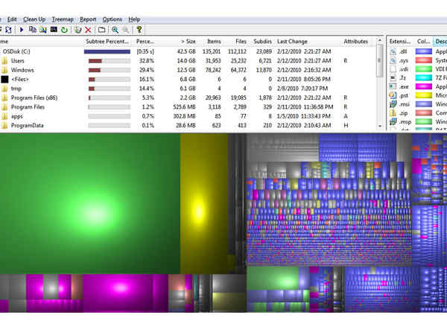Image resolution: width=447 pixels, height=335 pixels.
Task: Click the apps folder icon
Action: pyautogui.click(x=4, y=116)
